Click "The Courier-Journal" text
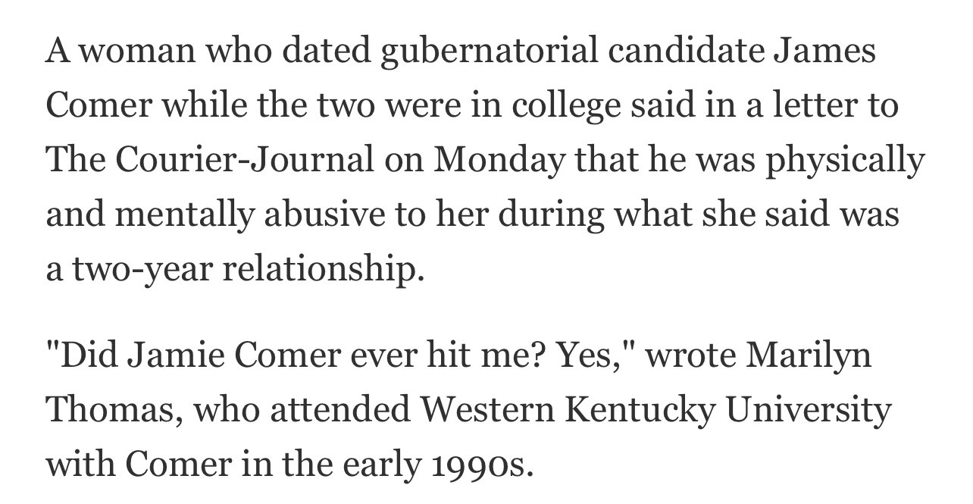Viewport: 973px width, 504px height. pyautogui.click(x=210, y=160)
